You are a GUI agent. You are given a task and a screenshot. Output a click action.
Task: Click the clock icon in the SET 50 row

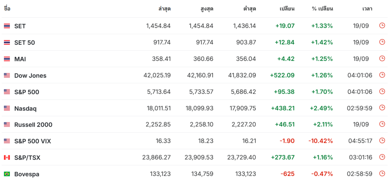point(382,42)
